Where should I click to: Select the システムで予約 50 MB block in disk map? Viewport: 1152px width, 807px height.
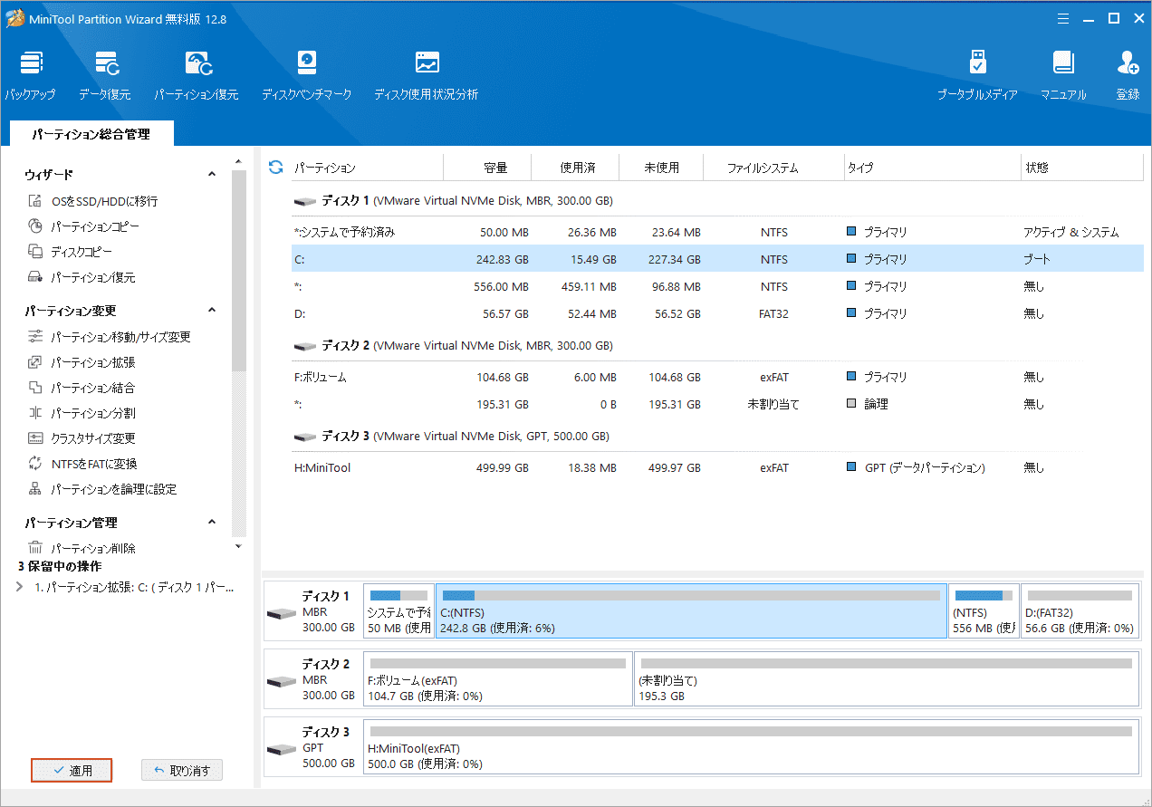(x=398, y=611)
